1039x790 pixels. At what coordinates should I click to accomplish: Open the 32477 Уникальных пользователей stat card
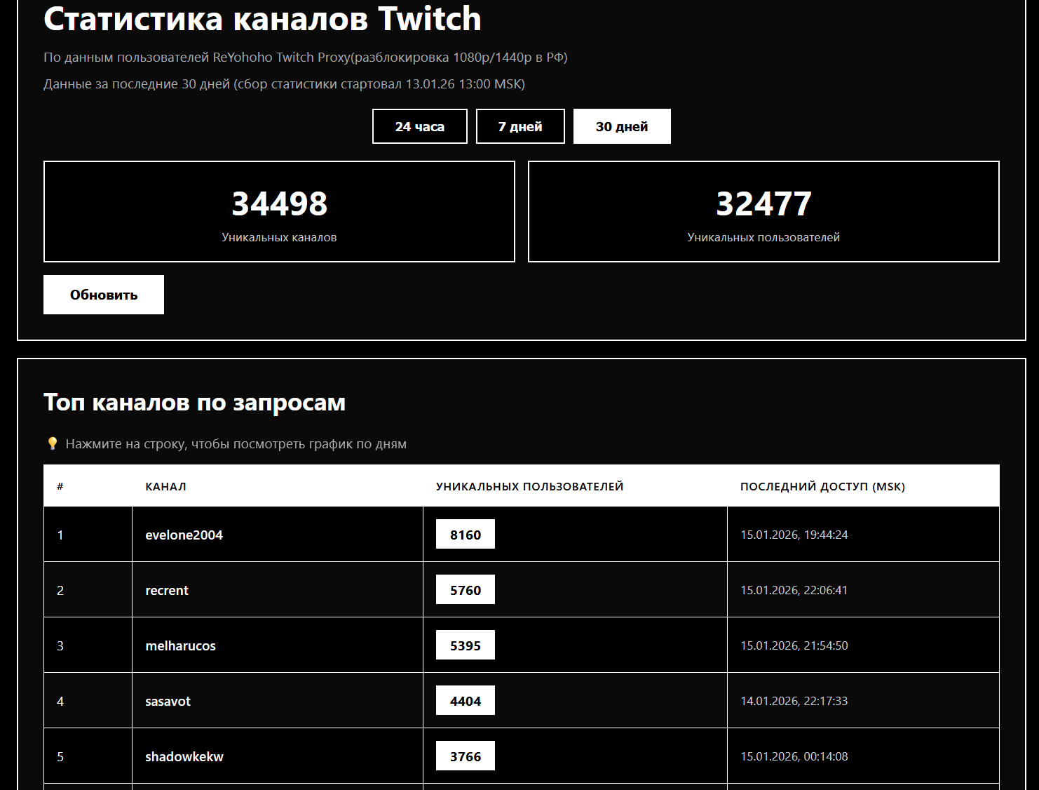(763, 212)
